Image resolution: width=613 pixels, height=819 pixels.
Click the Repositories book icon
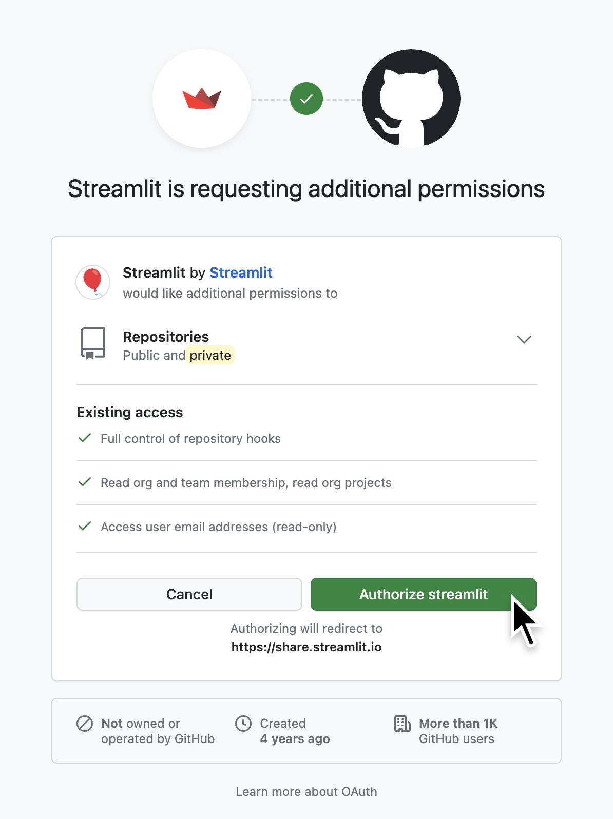[x=93, y=343]
